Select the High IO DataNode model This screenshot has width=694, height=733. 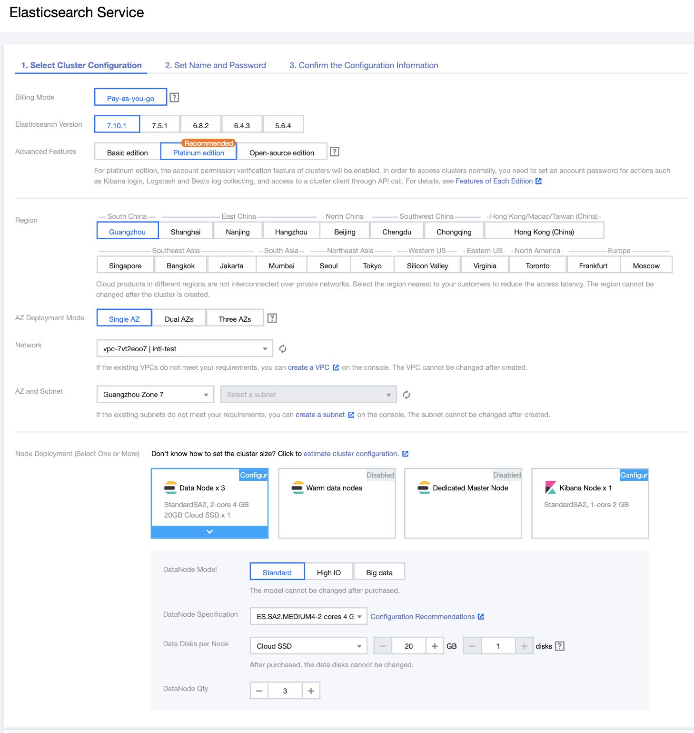329,571
